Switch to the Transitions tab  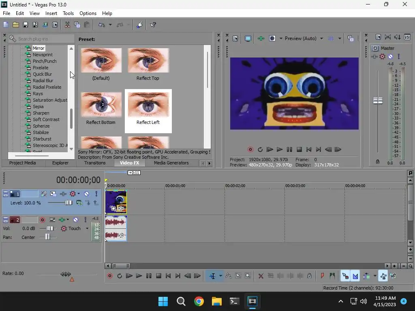tap(95, 163)
